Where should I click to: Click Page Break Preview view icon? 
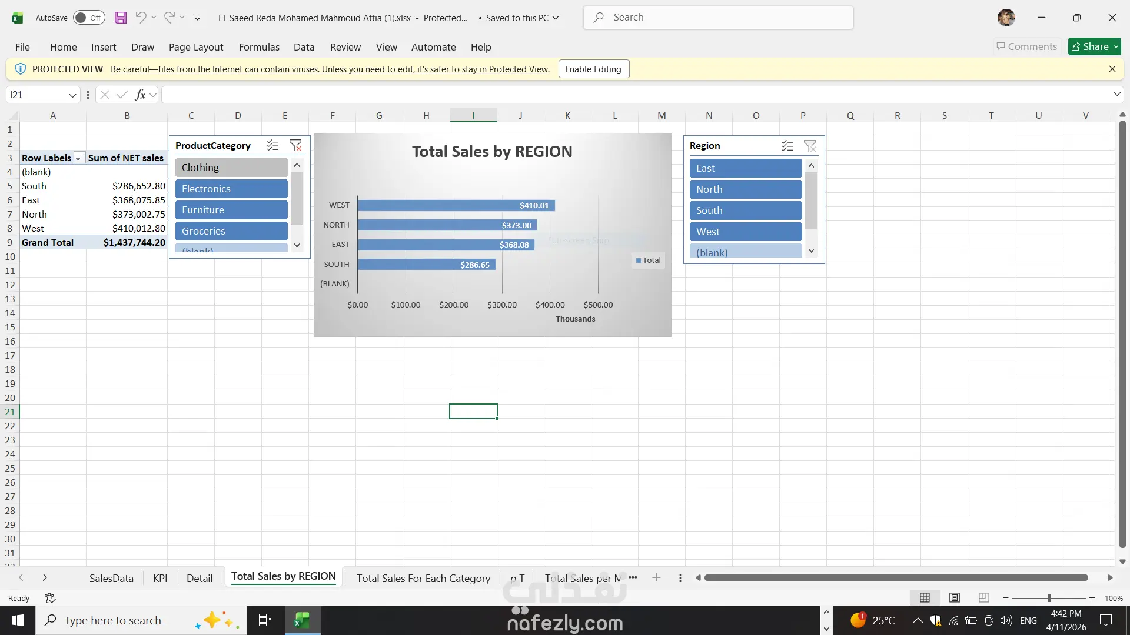(x=983, y=598)
